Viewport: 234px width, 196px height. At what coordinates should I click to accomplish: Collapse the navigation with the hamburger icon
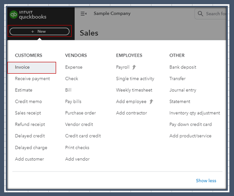click(83, 14)
